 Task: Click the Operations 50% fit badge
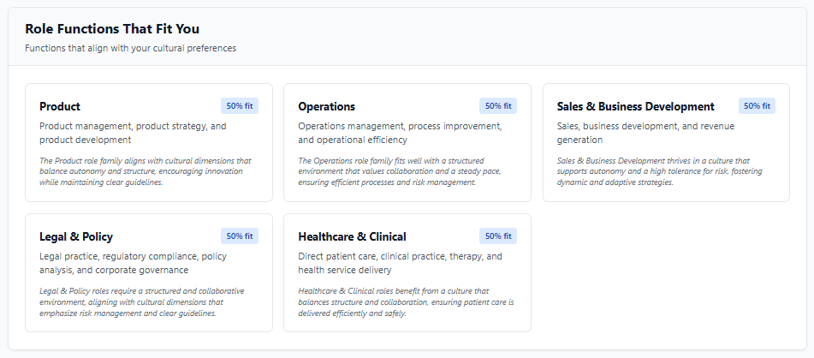click(498, 106)
